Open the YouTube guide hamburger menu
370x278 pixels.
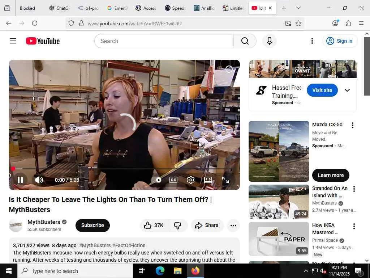tap(13, 41)
